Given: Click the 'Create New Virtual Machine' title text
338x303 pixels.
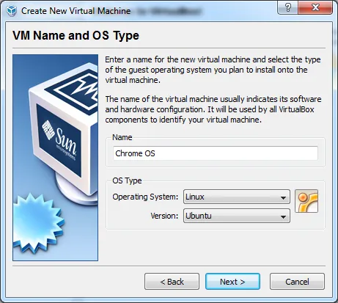Looking at the screenshot, I should [x=76, y=11].
